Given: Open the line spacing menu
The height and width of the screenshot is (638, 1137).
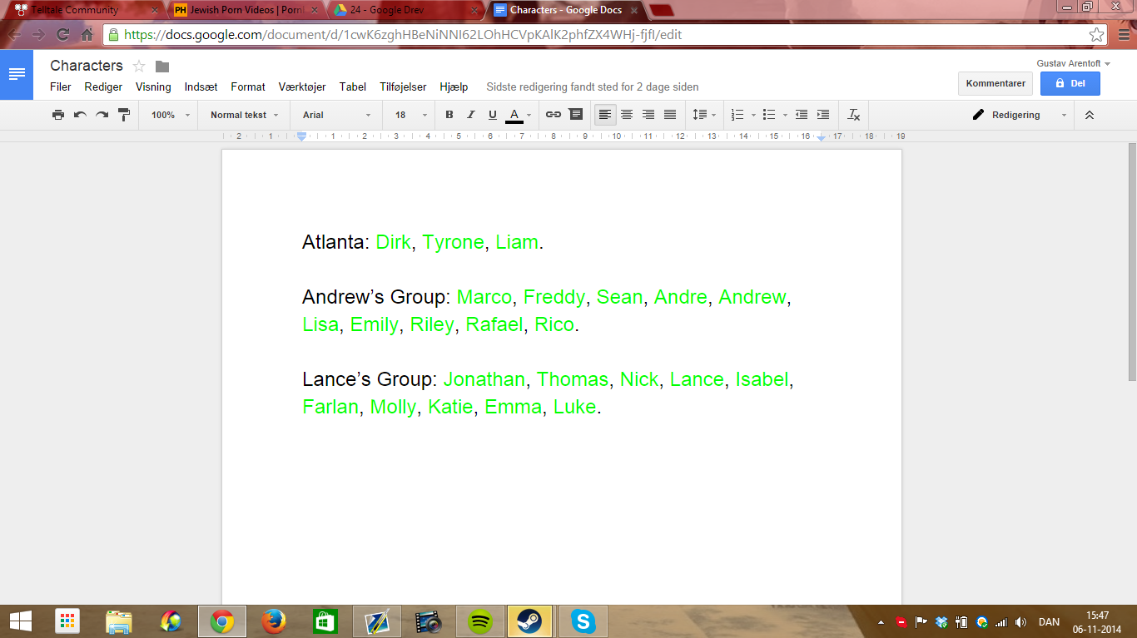Looking at the screenshot, I should tap(704, 115).
